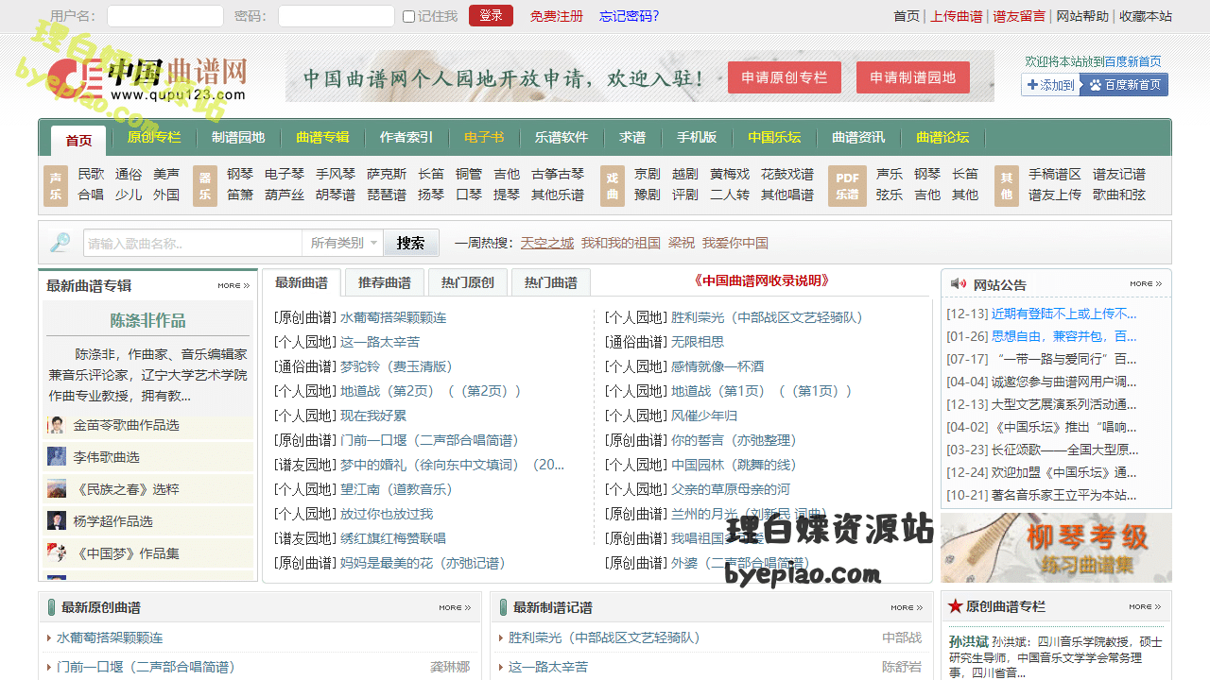1210x680 pixels.
Task: Click the speaker icon beside 网站公告
Action: 958,284
